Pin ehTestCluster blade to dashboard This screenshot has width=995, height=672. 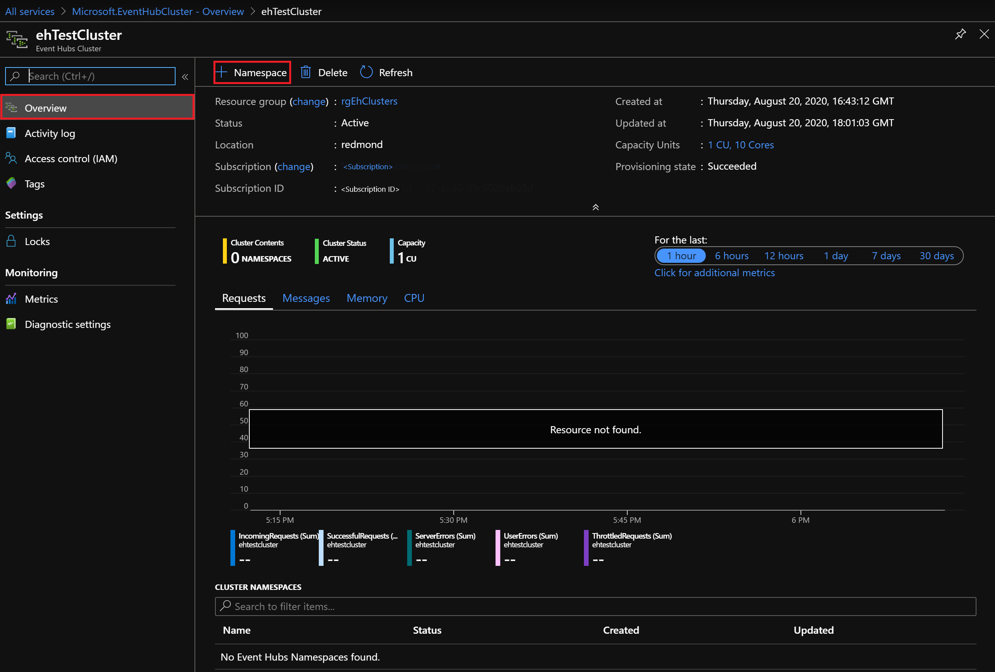pyautogui.click(x=960, y=34)
